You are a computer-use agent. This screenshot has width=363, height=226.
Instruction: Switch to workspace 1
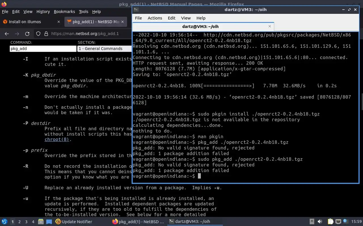(x=13, y=222)
